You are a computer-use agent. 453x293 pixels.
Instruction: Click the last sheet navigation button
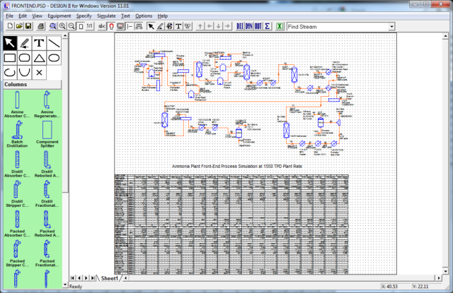click(x=93, y=278)
